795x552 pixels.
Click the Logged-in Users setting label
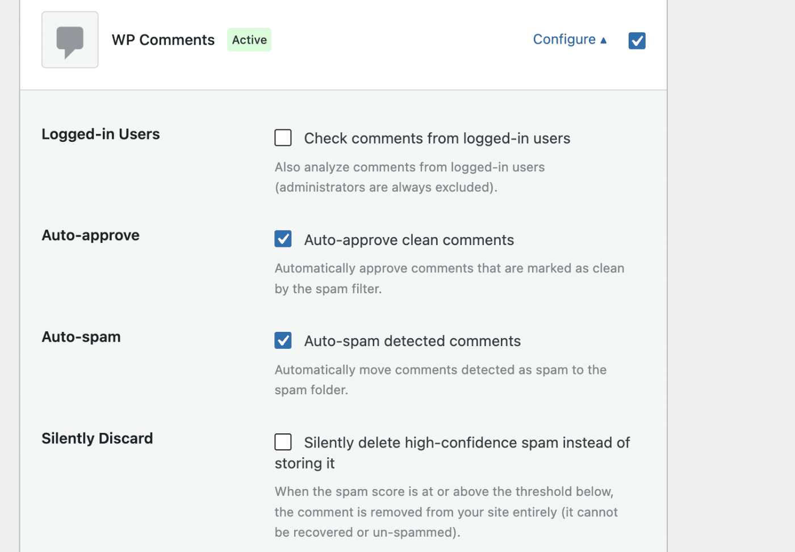click(x=101, y=134)
